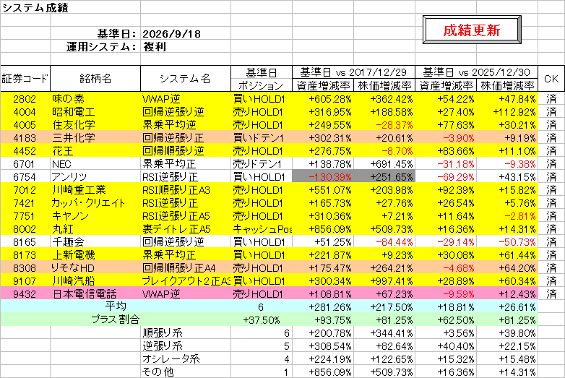Click the 成績更新 button
Viewport: 565px width, 378px height.
(x=472, y=30)
